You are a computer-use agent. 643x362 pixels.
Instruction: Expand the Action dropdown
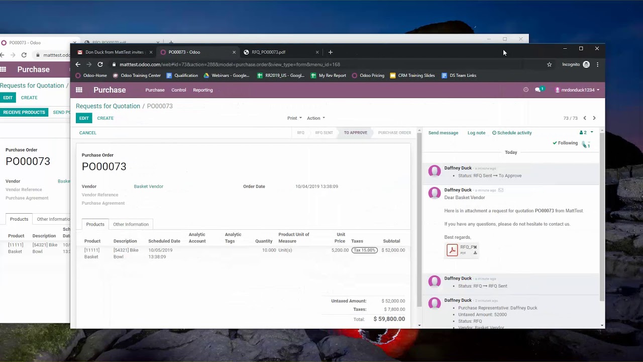pos(315,118)
